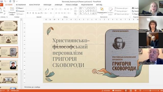Viewport: 163px width, 92px height.
Task: Open the ПЕРЕХОДИ tab
Action: pos(47,5)
